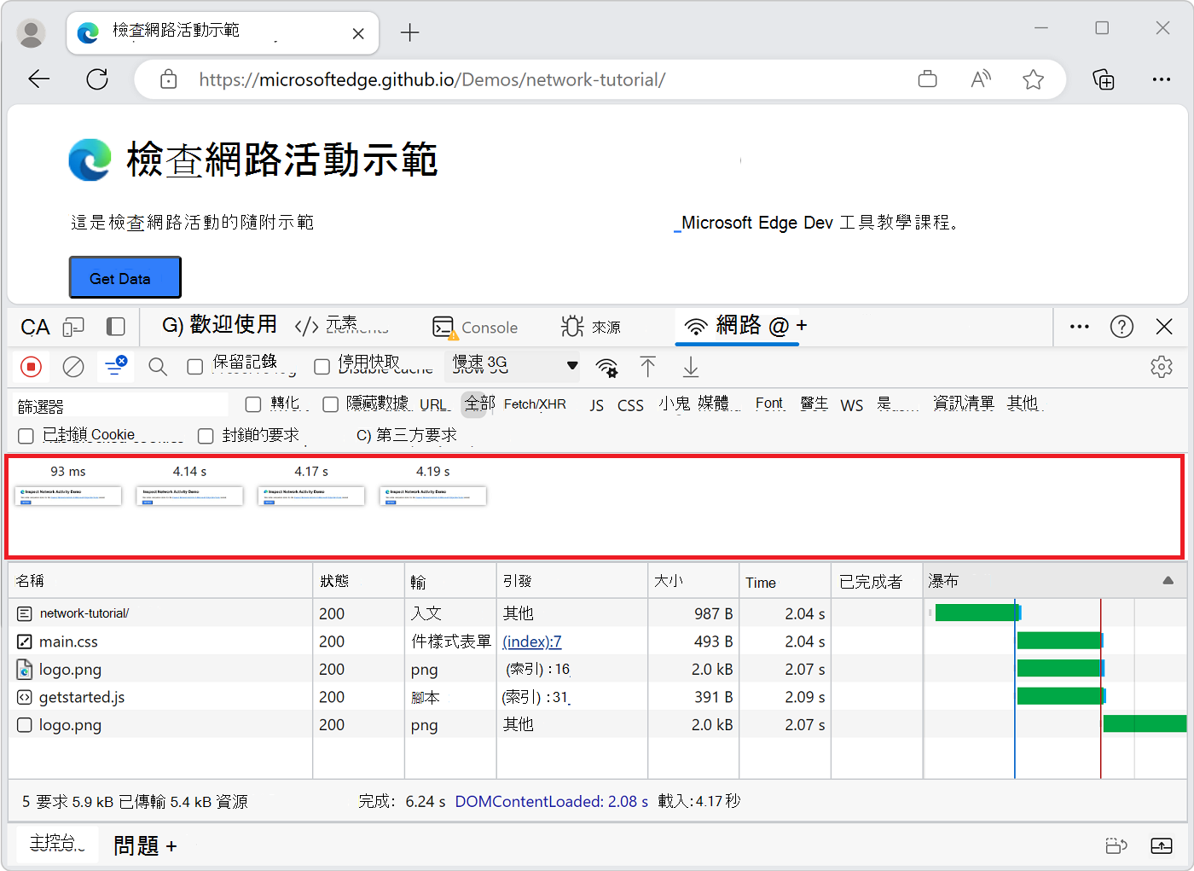The height and width of the screenshot is (871, 1194).
Task: Clear the network requests list
Action: click(73, 366)
